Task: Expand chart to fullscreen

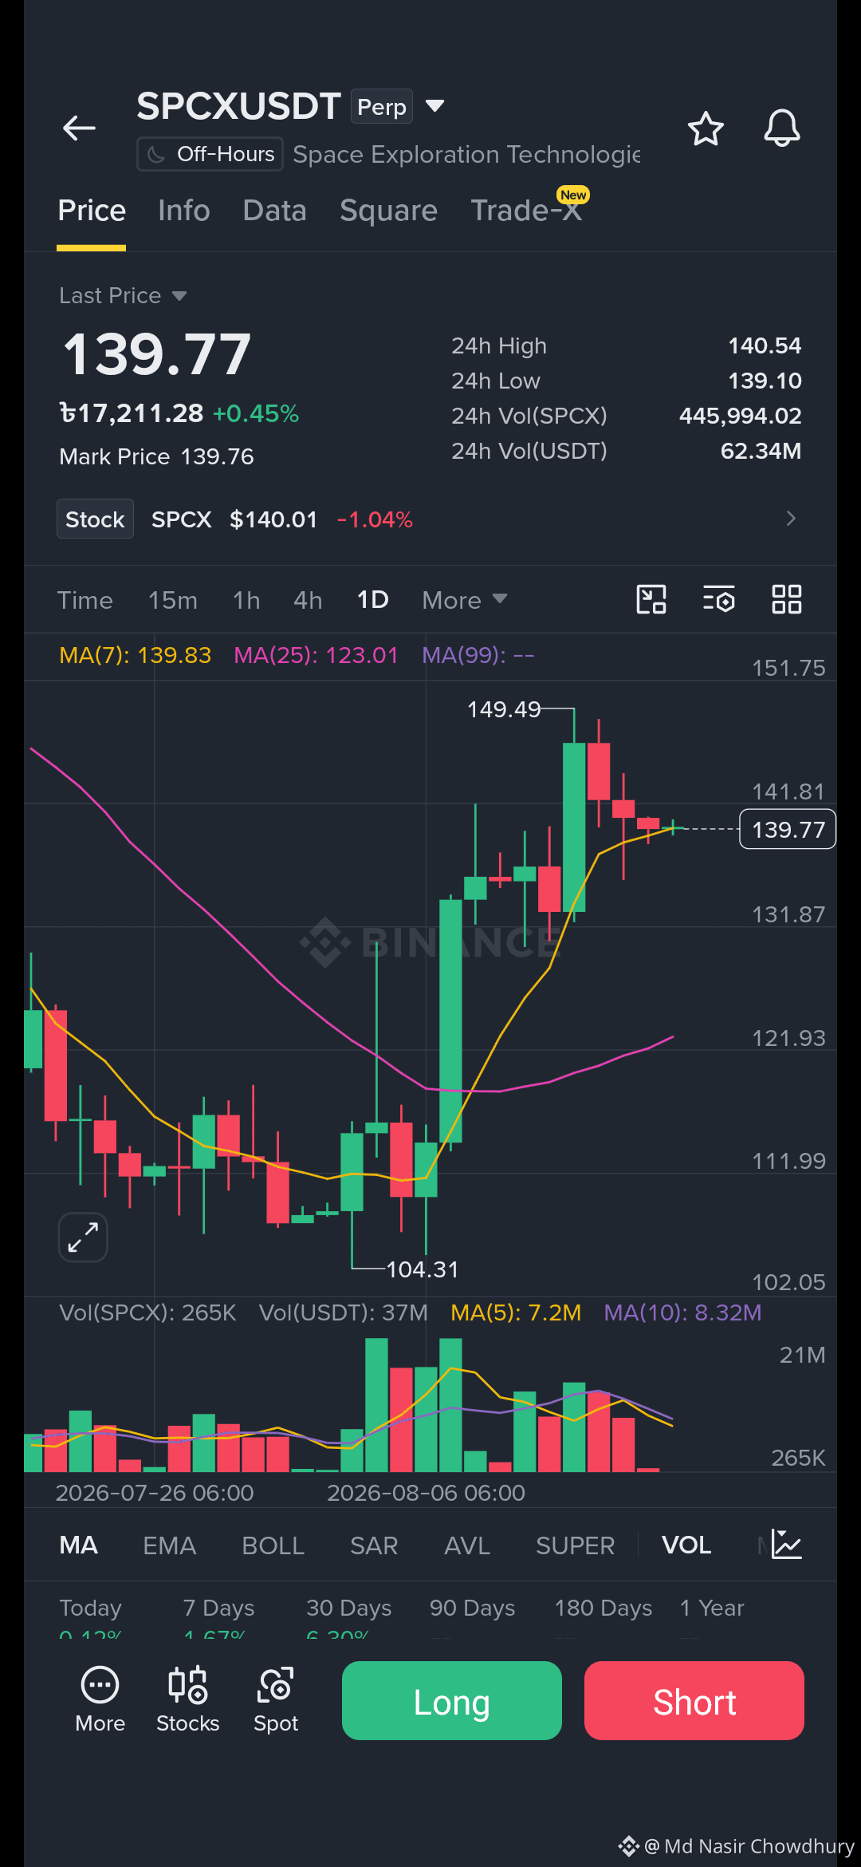Action: (x=83, y=1237)
